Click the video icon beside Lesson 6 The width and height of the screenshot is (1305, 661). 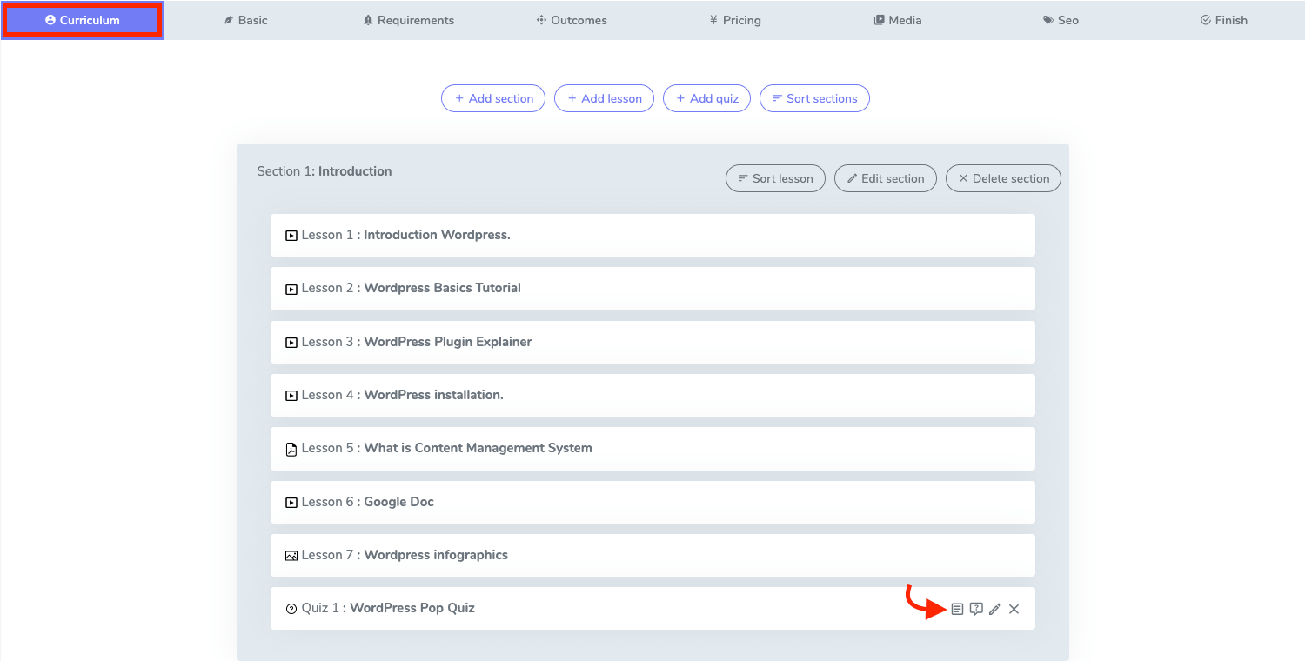tap(291, 503)
